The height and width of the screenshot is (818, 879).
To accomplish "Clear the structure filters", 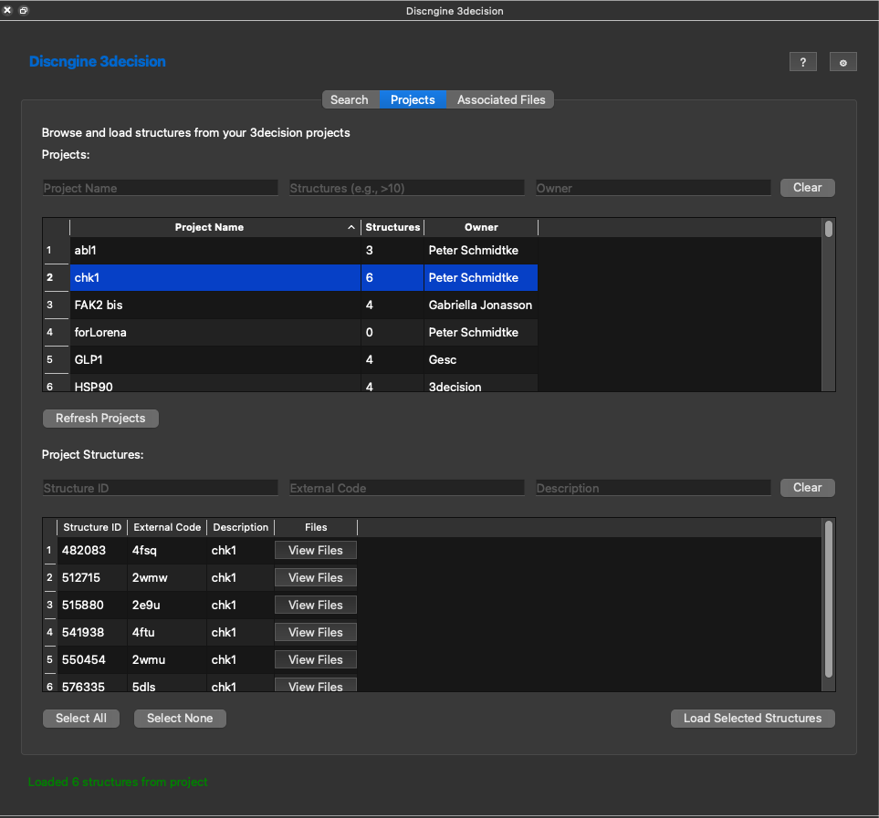I will coord(807,488).
